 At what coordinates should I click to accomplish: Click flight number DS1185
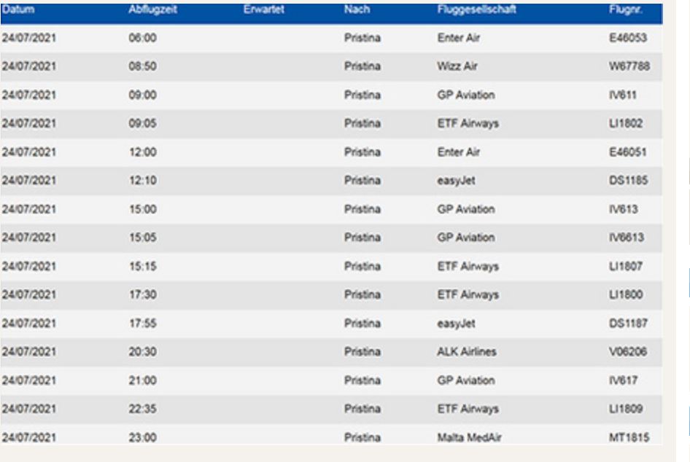tap(627, 181)
